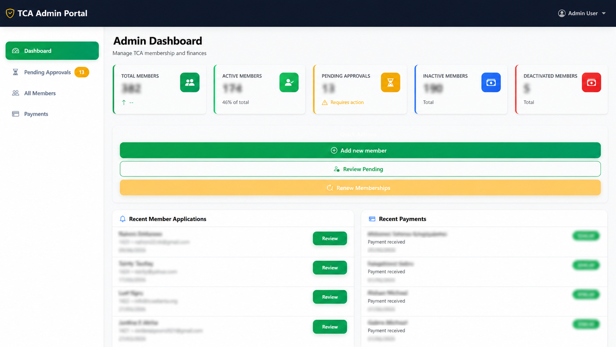The height and width of the screenshot is (347, 616).
Task: Click the first payment's green amount badge
Action: [586, 236]
